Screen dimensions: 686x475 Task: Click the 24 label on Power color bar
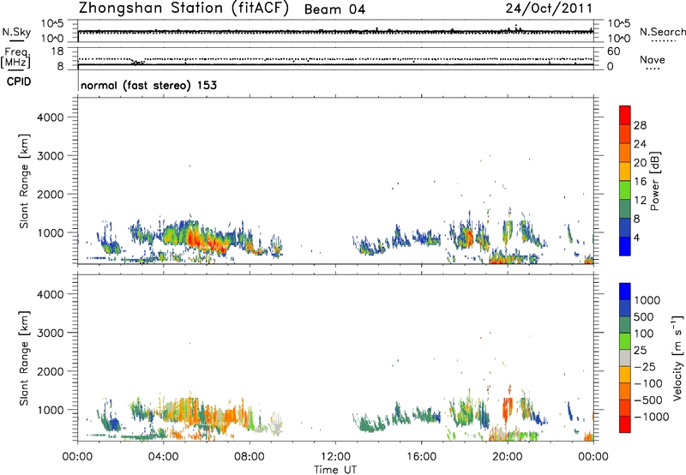[640, 144]
